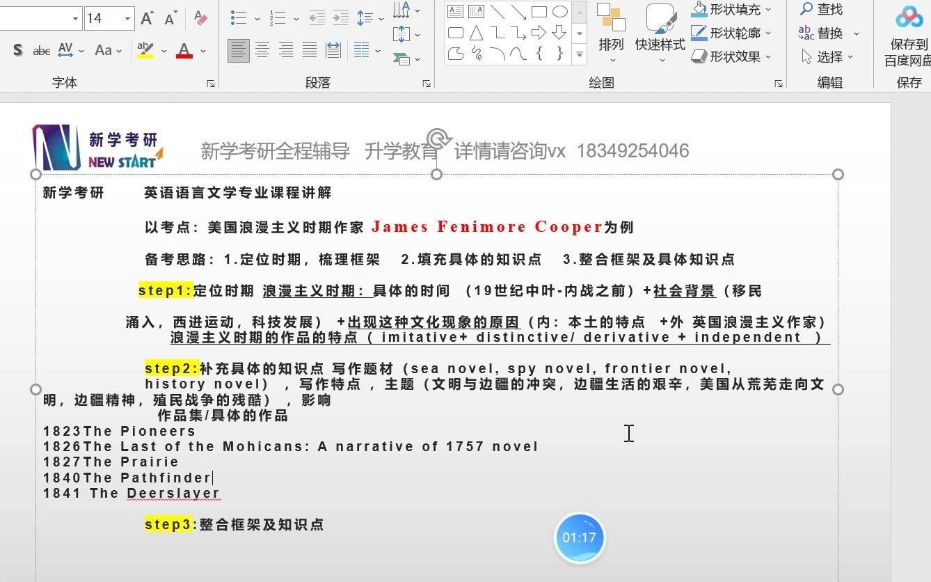931x582 pixels.
Task: Toggle strikethrough abc formatting
Action: 42,50
